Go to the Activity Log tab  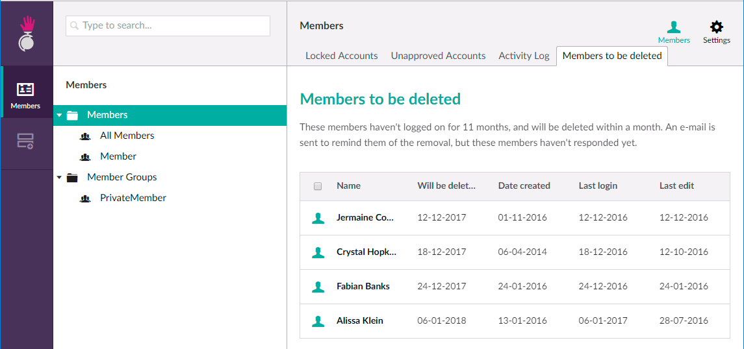tap(524, 56)
